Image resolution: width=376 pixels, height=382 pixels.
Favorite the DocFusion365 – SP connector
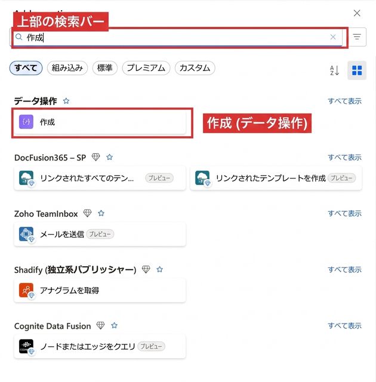click(x=110, y=157)
